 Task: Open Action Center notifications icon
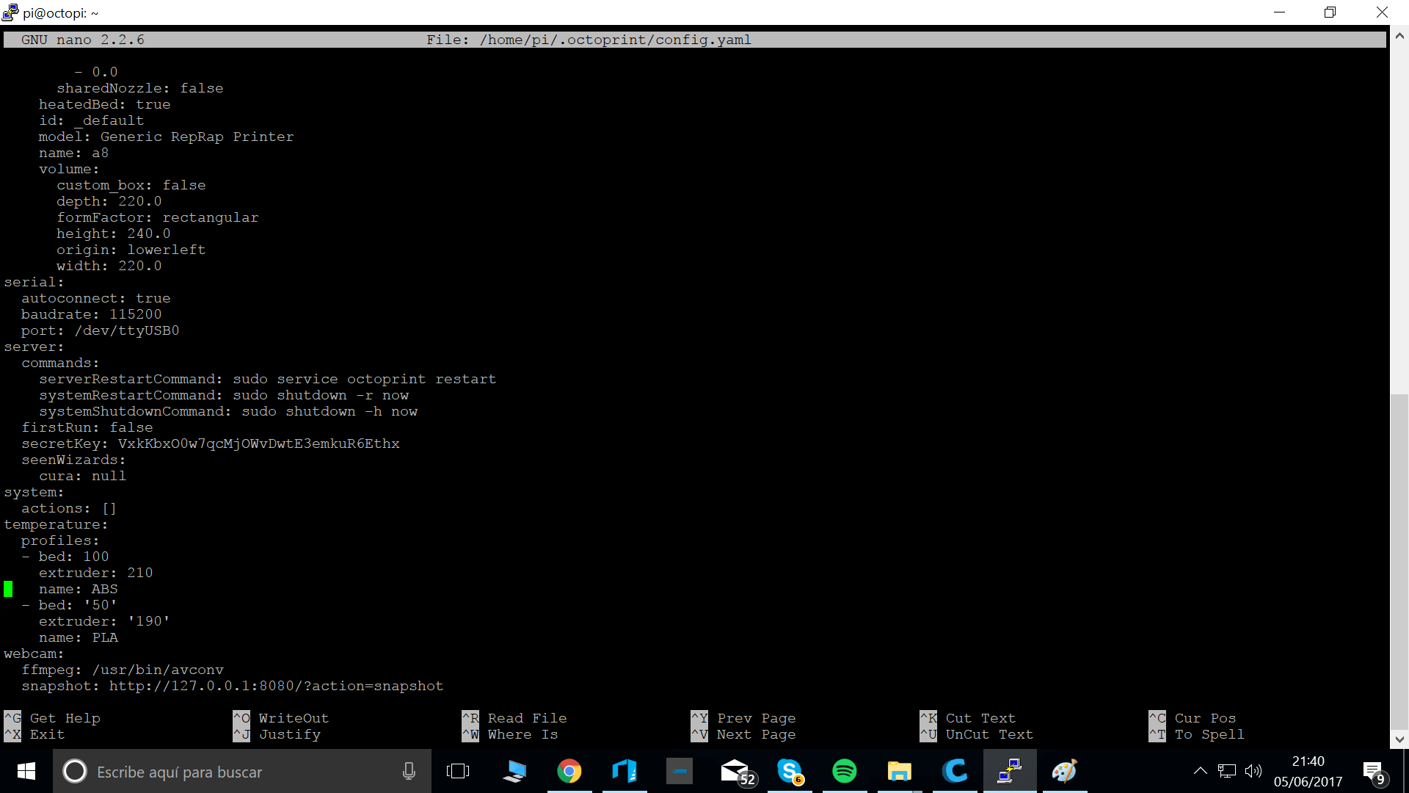[1374, 772]
